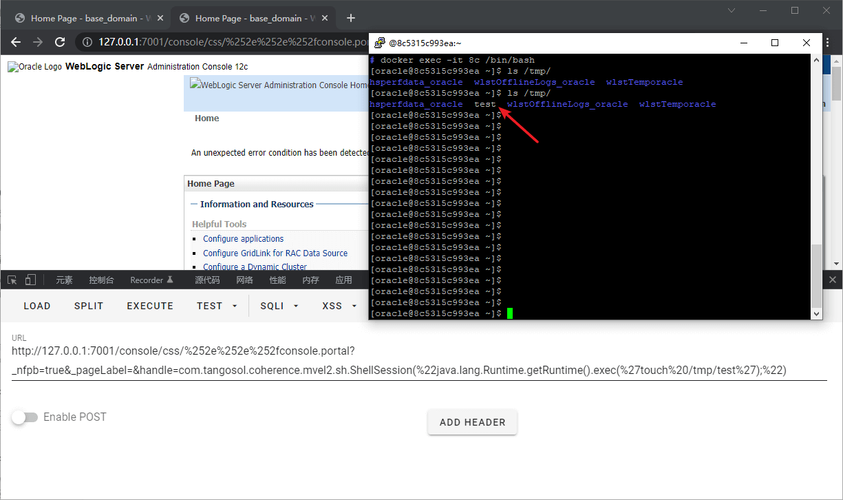Open Configure GridLink for RAC Data Source link
843x500 pixels.
point(275,253)
